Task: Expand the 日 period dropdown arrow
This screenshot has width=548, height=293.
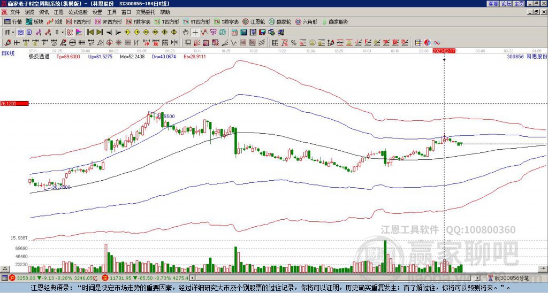Action: pos(14,32)
